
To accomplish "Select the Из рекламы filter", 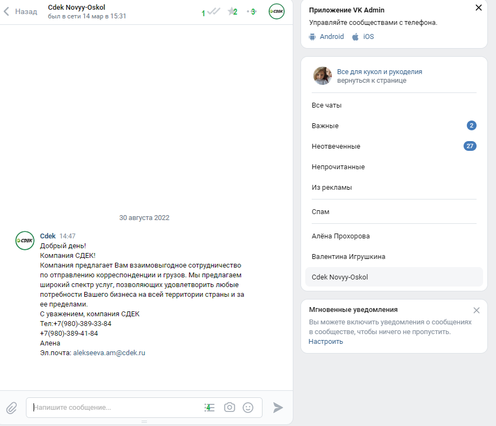I will pyautogui.click(x=394, y=188).
